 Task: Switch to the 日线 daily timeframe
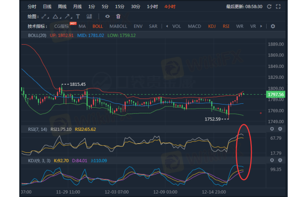tap(47, 7)
